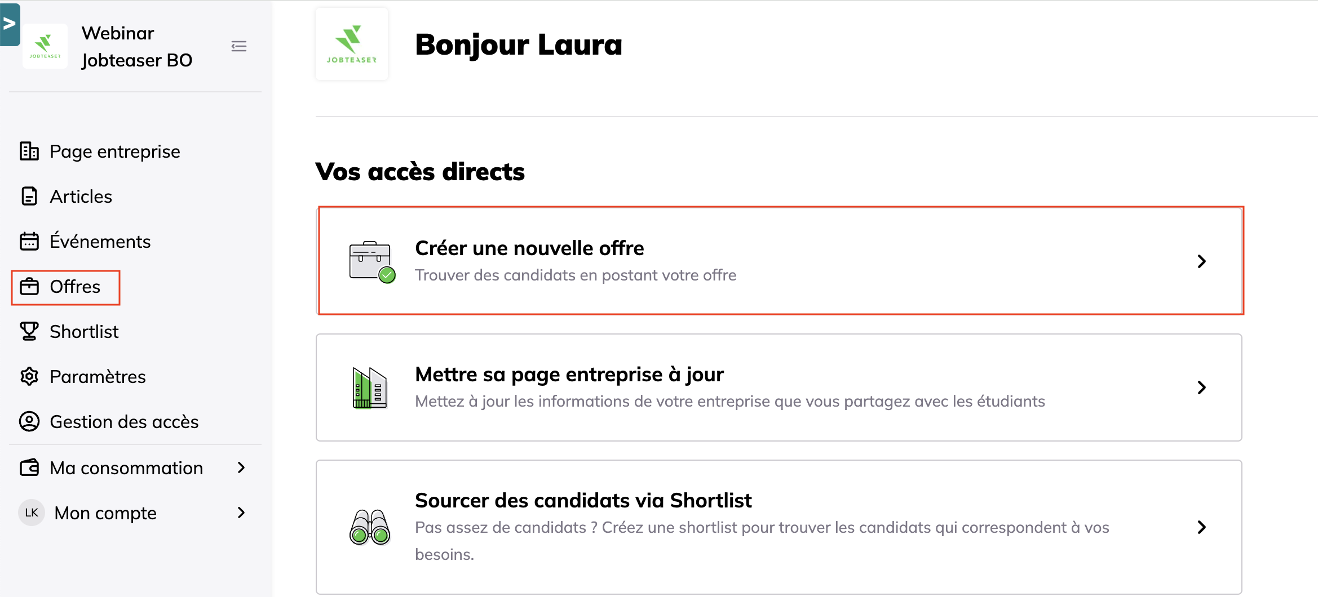Click the Gestion des accès user icon
Viewport: 1318px width, 597px height.
(29, 422)
